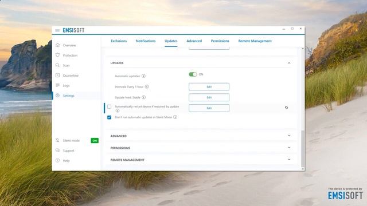367x206 pixels.
Task: Go to Quarantine in the sidebar
Action: (71, 76)
